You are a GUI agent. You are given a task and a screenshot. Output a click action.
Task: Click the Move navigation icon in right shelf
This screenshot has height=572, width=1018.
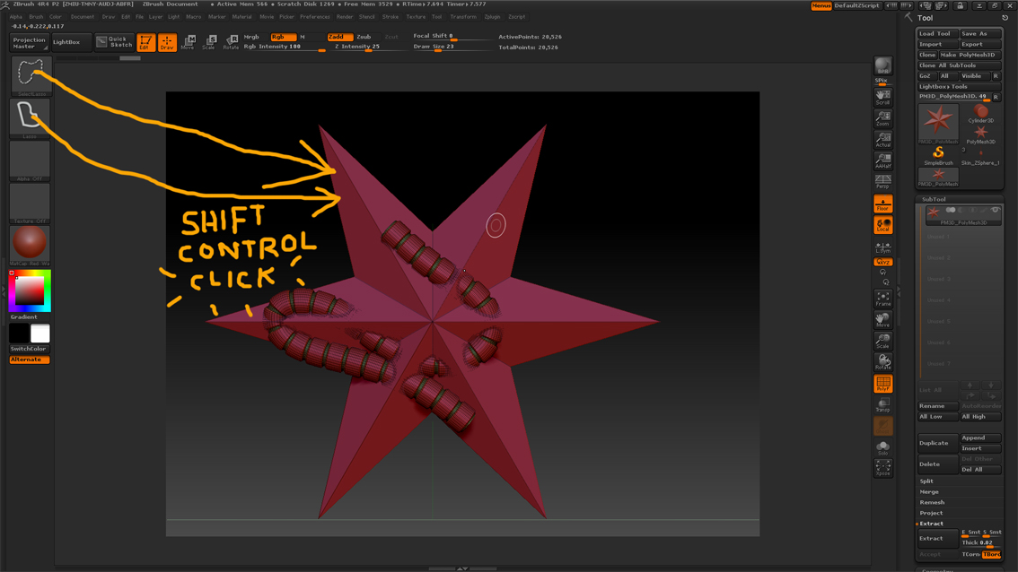pyautogui.click(x=883, y=320)
